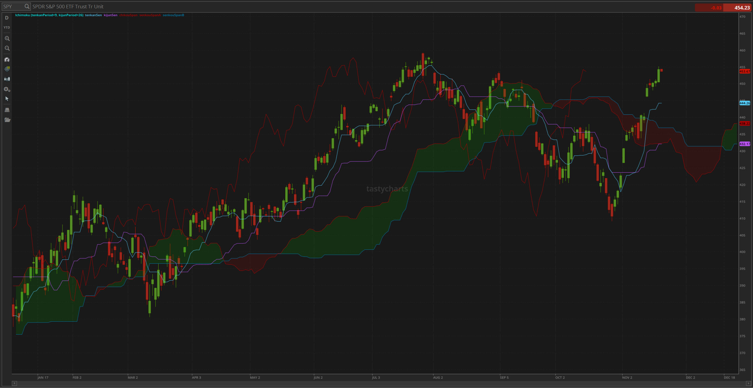The width and height of the screenshot is (753, 388).
Task: Open the speedometer gauge tool icon
Action: tap(7, 60)
